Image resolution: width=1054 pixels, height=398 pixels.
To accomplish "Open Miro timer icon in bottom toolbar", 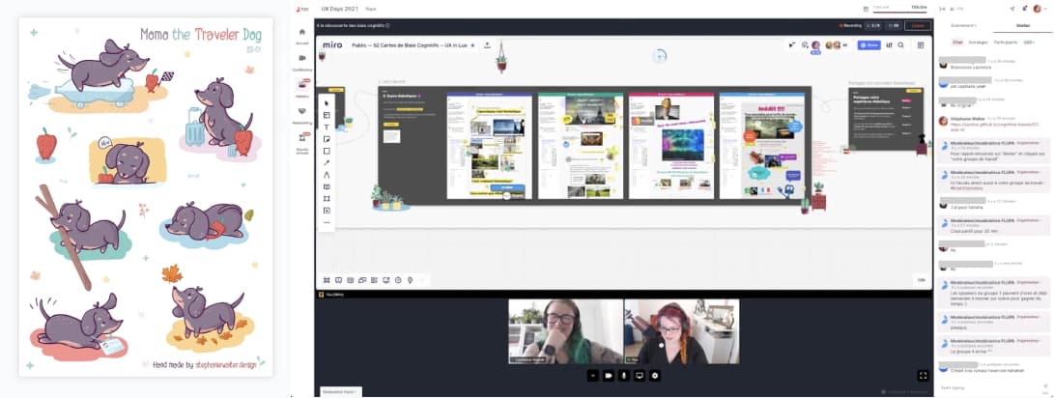I will click(x=398, y=280).
